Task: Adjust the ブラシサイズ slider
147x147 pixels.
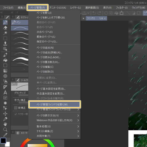Action: coord(24,95)
